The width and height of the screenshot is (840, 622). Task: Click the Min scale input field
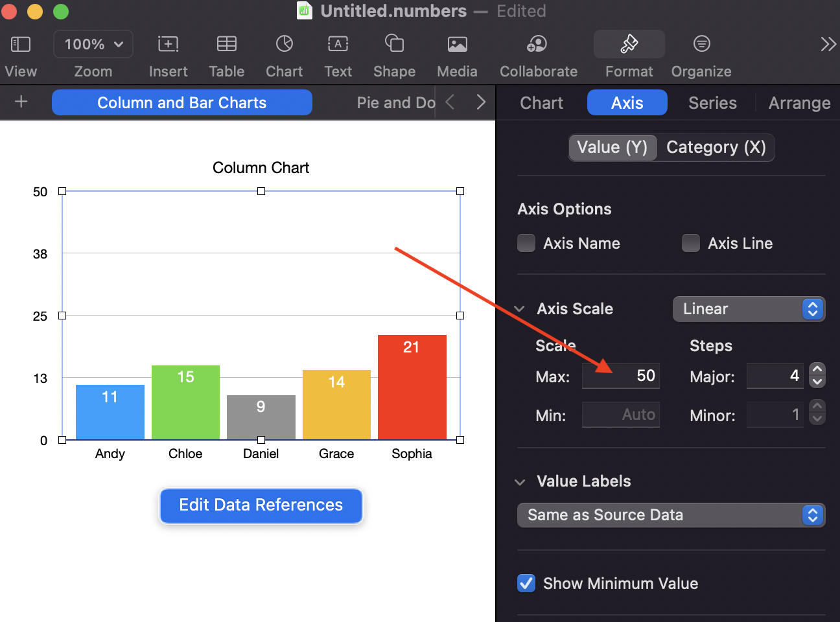point(621,415)
